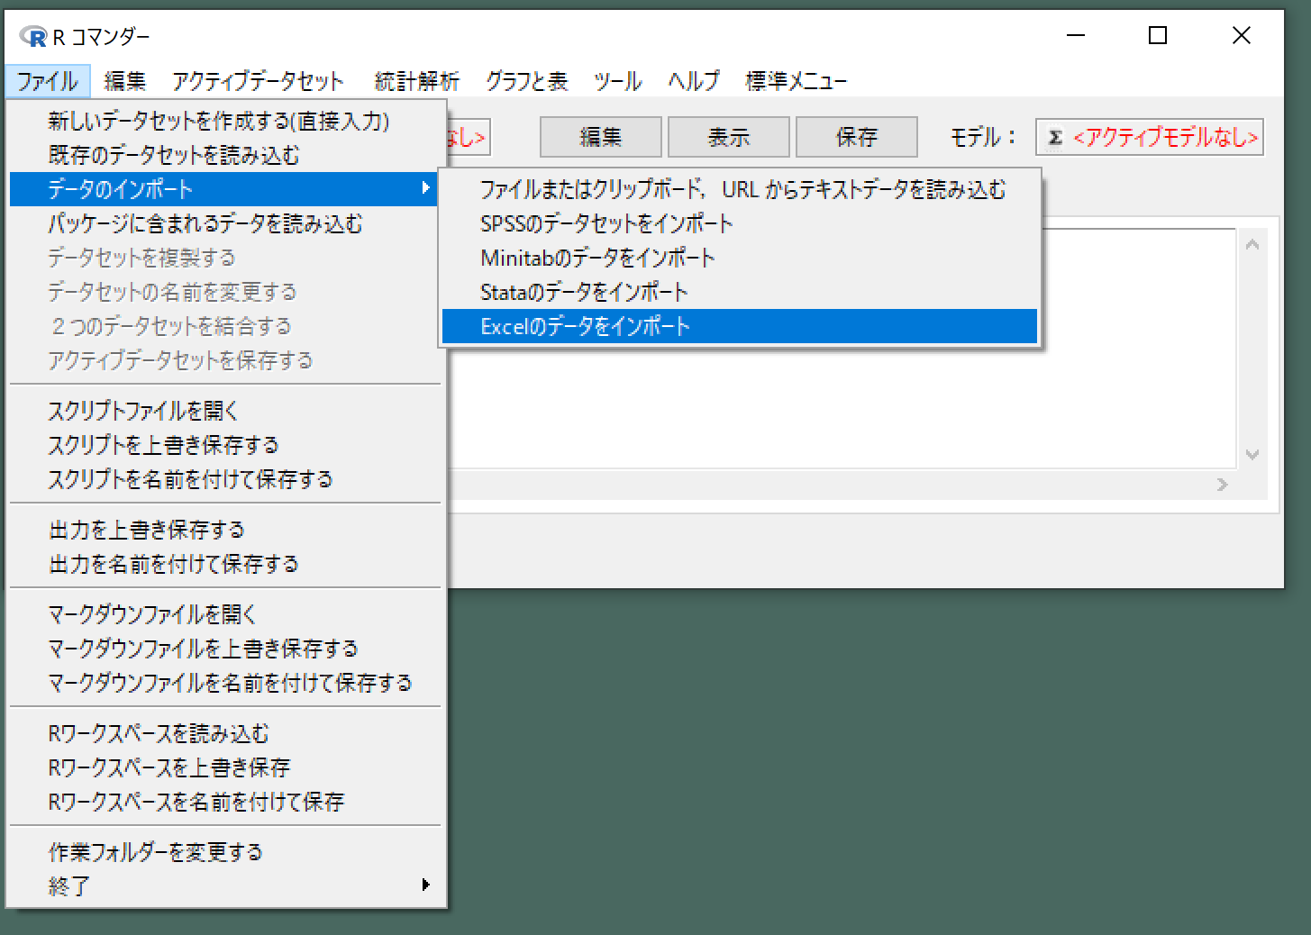Open the '編集' menu in menu bar

click(x=124, y=82)
